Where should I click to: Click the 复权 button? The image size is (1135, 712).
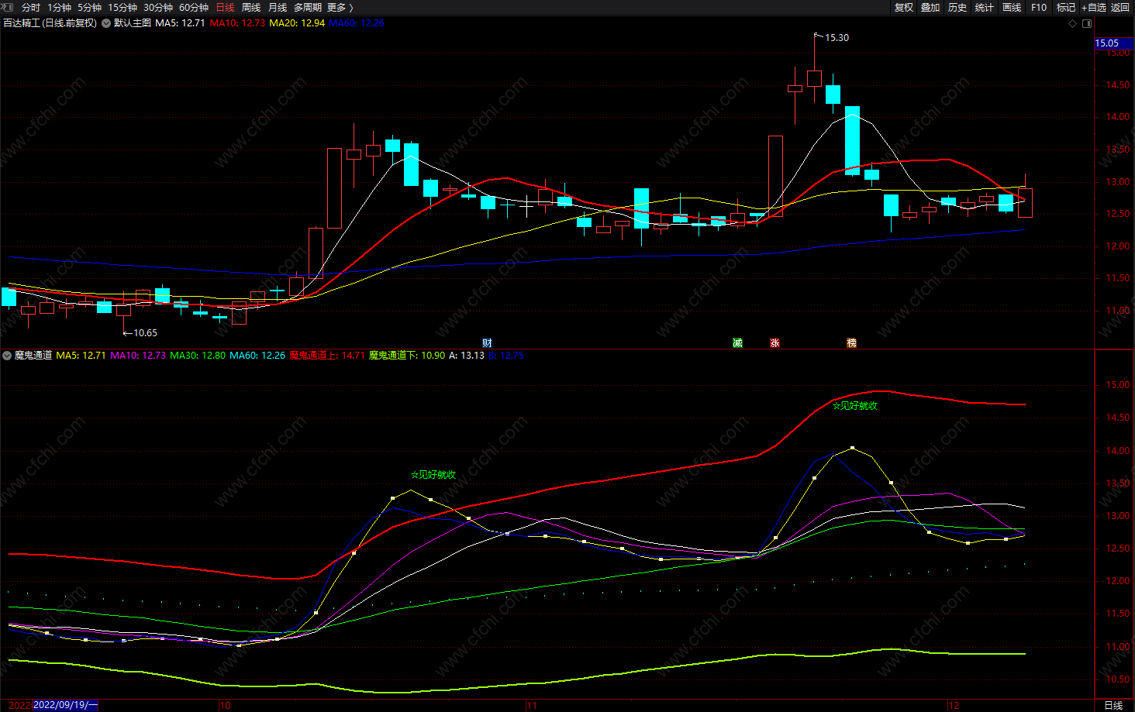pyautogui.click(x=903, y=7)
